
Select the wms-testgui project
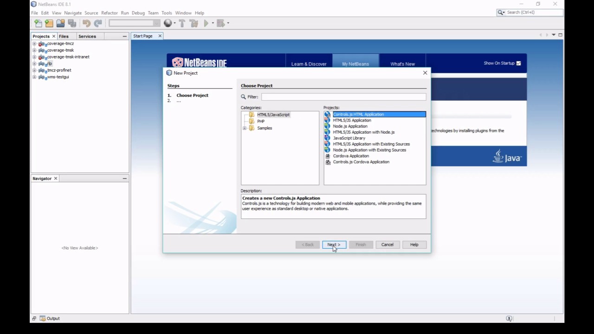(x=58, y=77)
